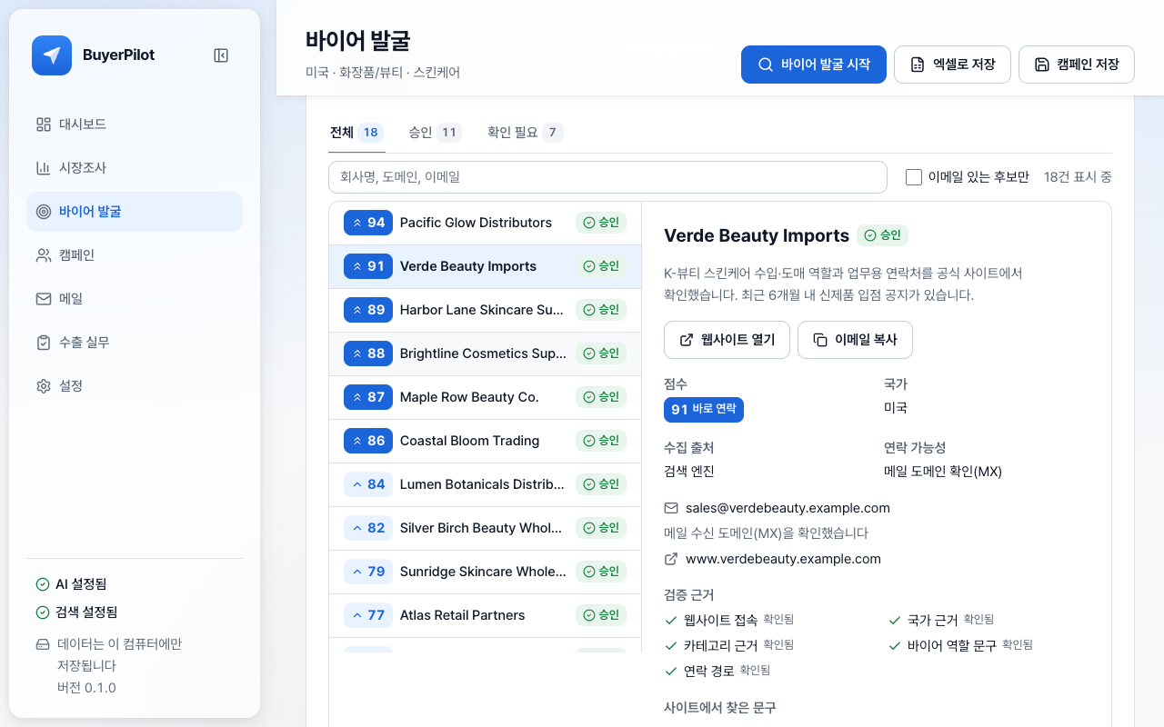Select Lumen Botanicals row

(486, 484)
